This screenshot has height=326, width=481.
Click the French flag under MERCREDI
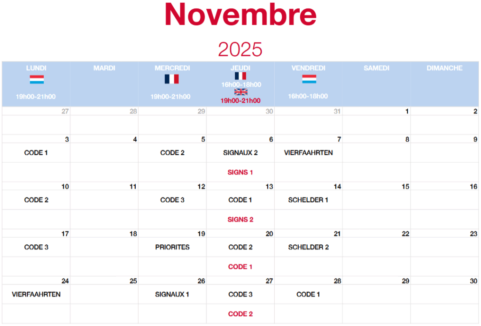171,79
